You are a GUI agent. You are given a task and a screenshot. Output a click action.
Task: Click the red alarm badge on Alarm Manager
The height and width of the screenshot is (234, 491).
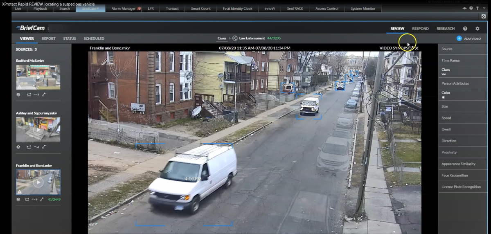(x=139, y=9)
